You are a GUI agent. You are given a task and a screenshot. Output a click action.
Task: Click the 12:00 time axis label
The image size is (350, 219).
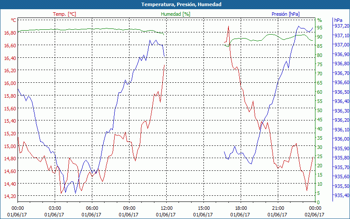point(167,208)
